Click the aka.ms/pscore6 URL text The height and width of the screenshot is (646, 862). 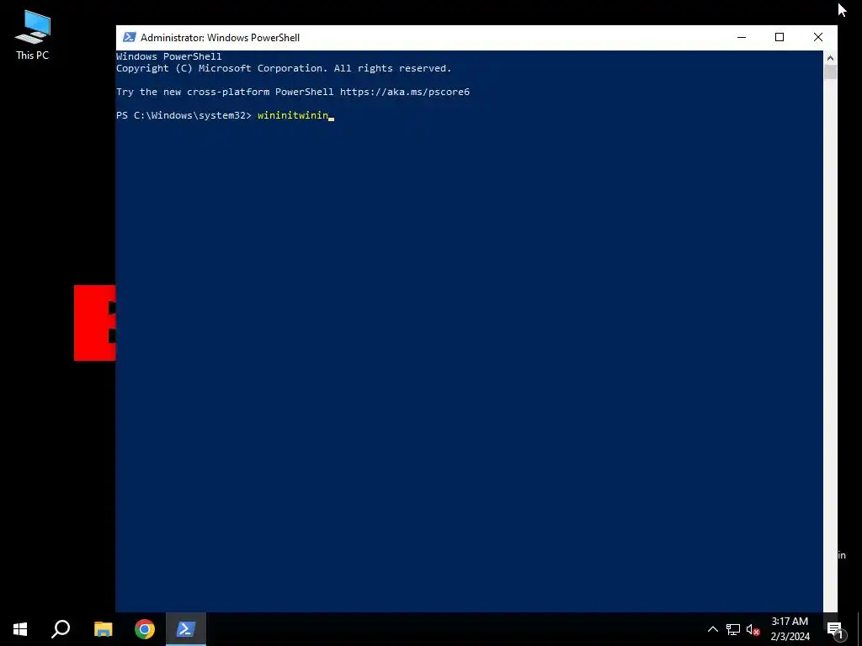[x=405, y=92]
